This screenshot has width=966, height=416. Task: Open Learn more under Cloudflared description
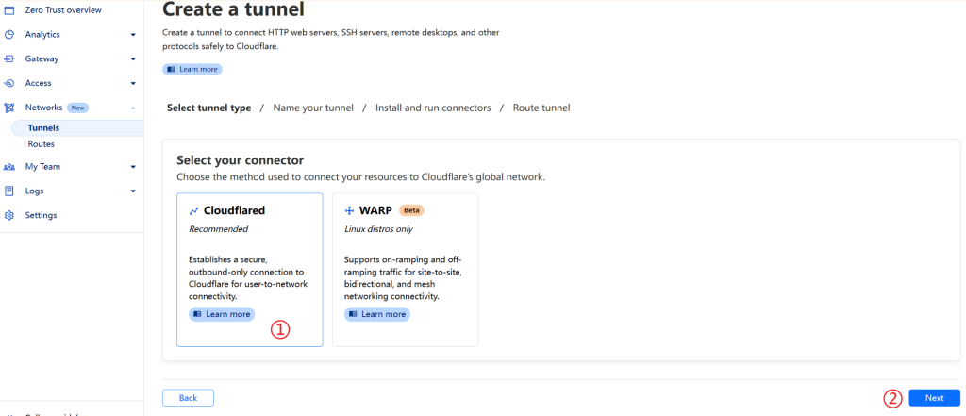click(222, 314)
